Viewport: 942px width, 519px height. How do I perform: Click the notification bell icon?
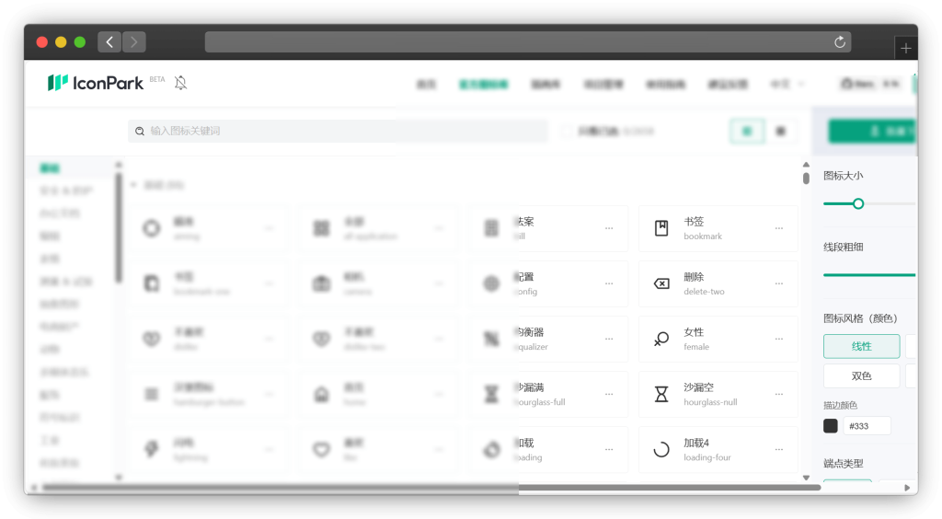click(180, 83)
